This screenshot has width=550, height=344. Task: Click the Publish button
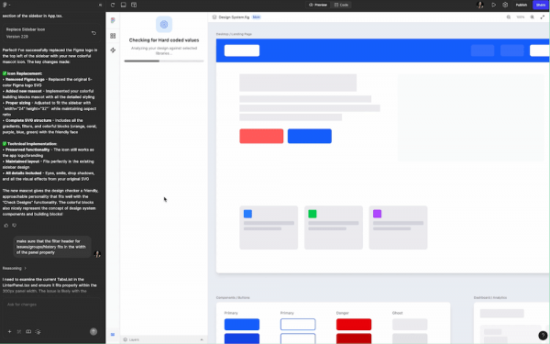click(x=522, y=5)
